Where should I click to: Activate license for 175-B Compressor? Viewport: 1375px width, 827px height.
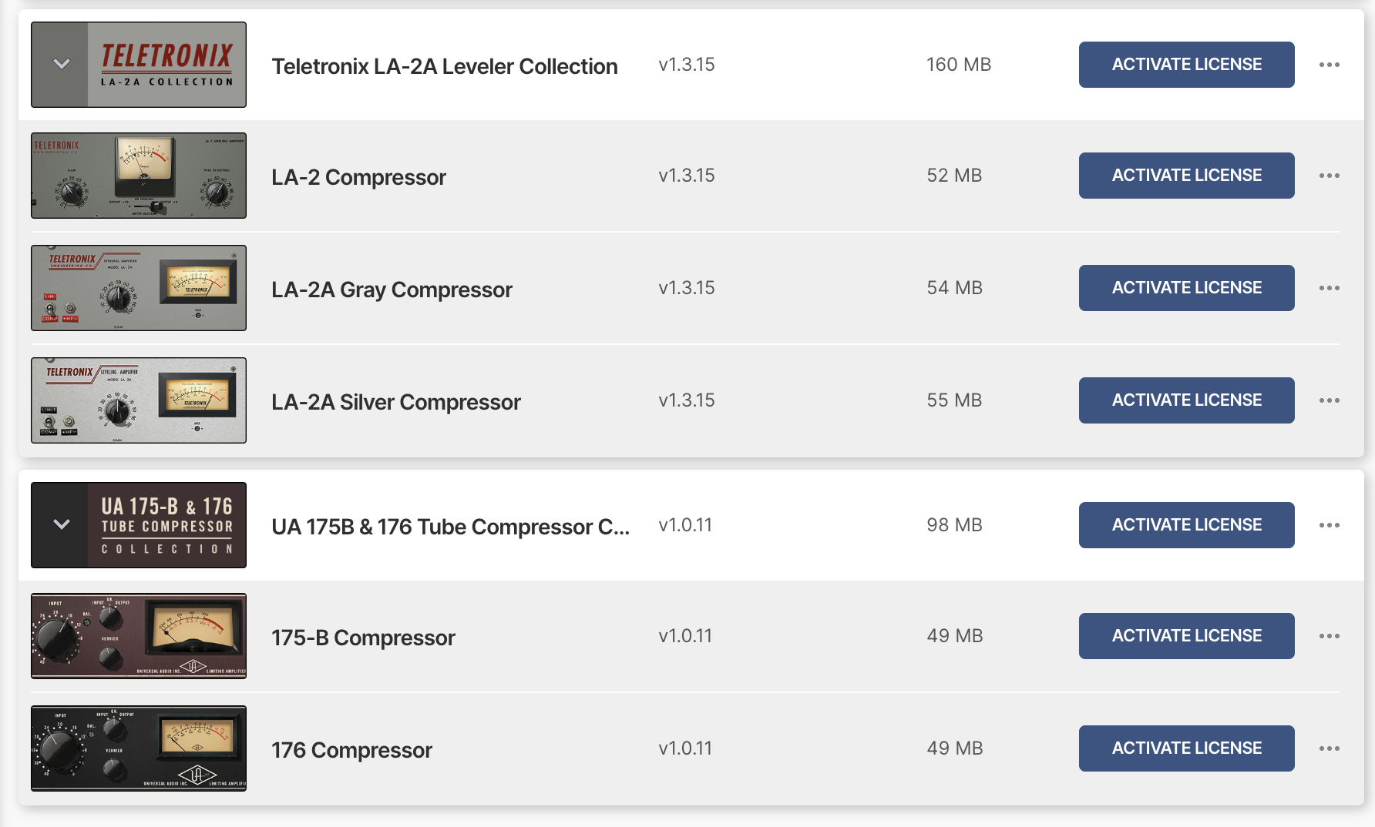pos(1186,636)
